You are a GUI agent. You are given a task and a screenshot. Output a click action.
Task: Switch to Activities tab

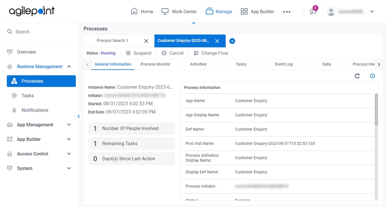[x=198, y=64]
